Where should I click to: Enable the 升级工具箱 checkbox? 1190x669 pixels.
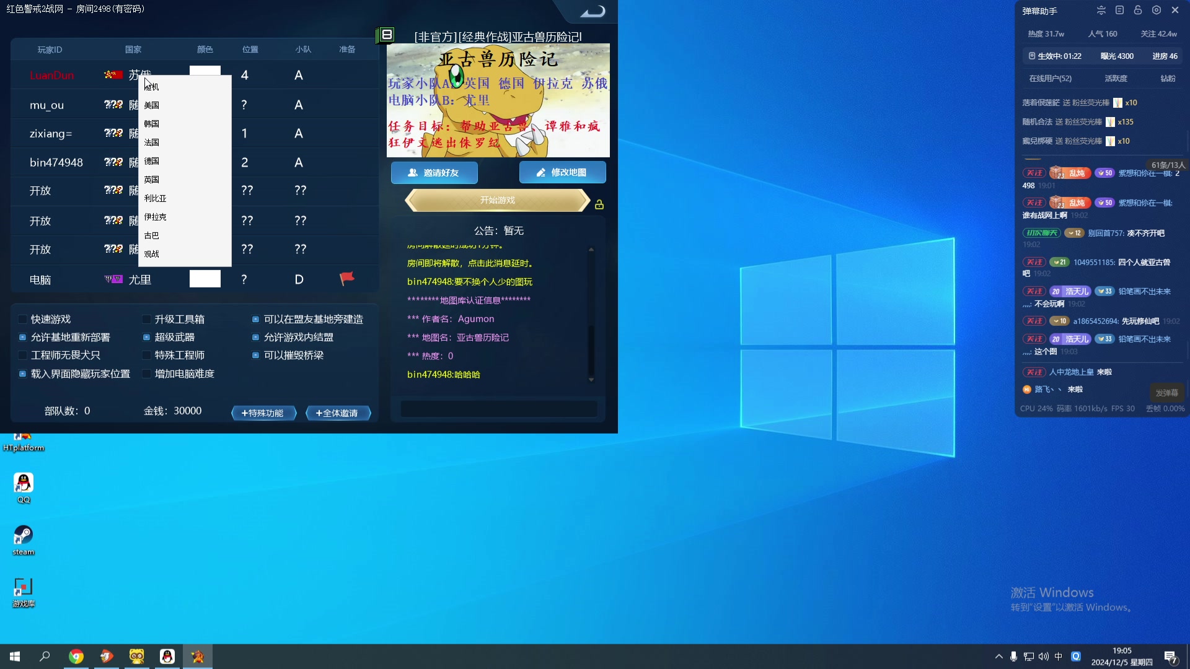click(146, 320)
